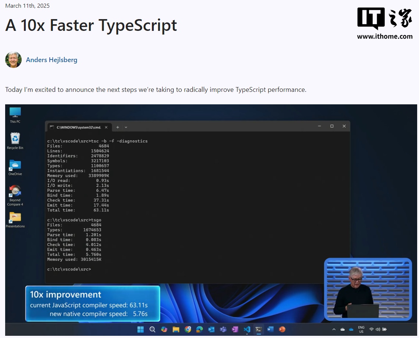Viewport: 419px width, 338px height.
Task: Open Wi-Fi quick settings from the tray
Action: [x=372, y=330]
